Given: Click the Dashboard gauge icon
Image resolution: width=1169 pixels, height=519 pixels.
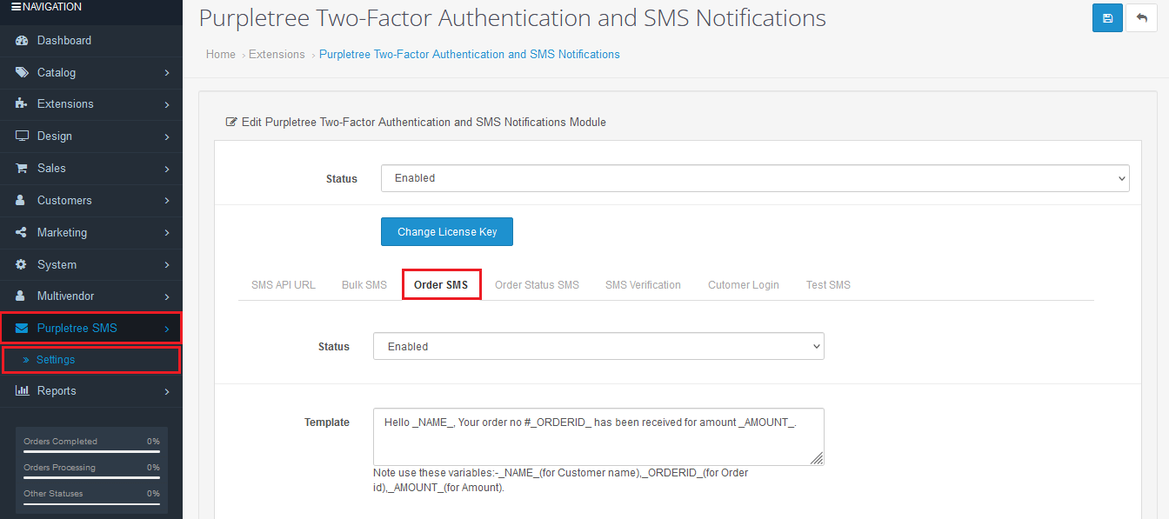Looking at the screenshot, I should click(x=22, y=41).
